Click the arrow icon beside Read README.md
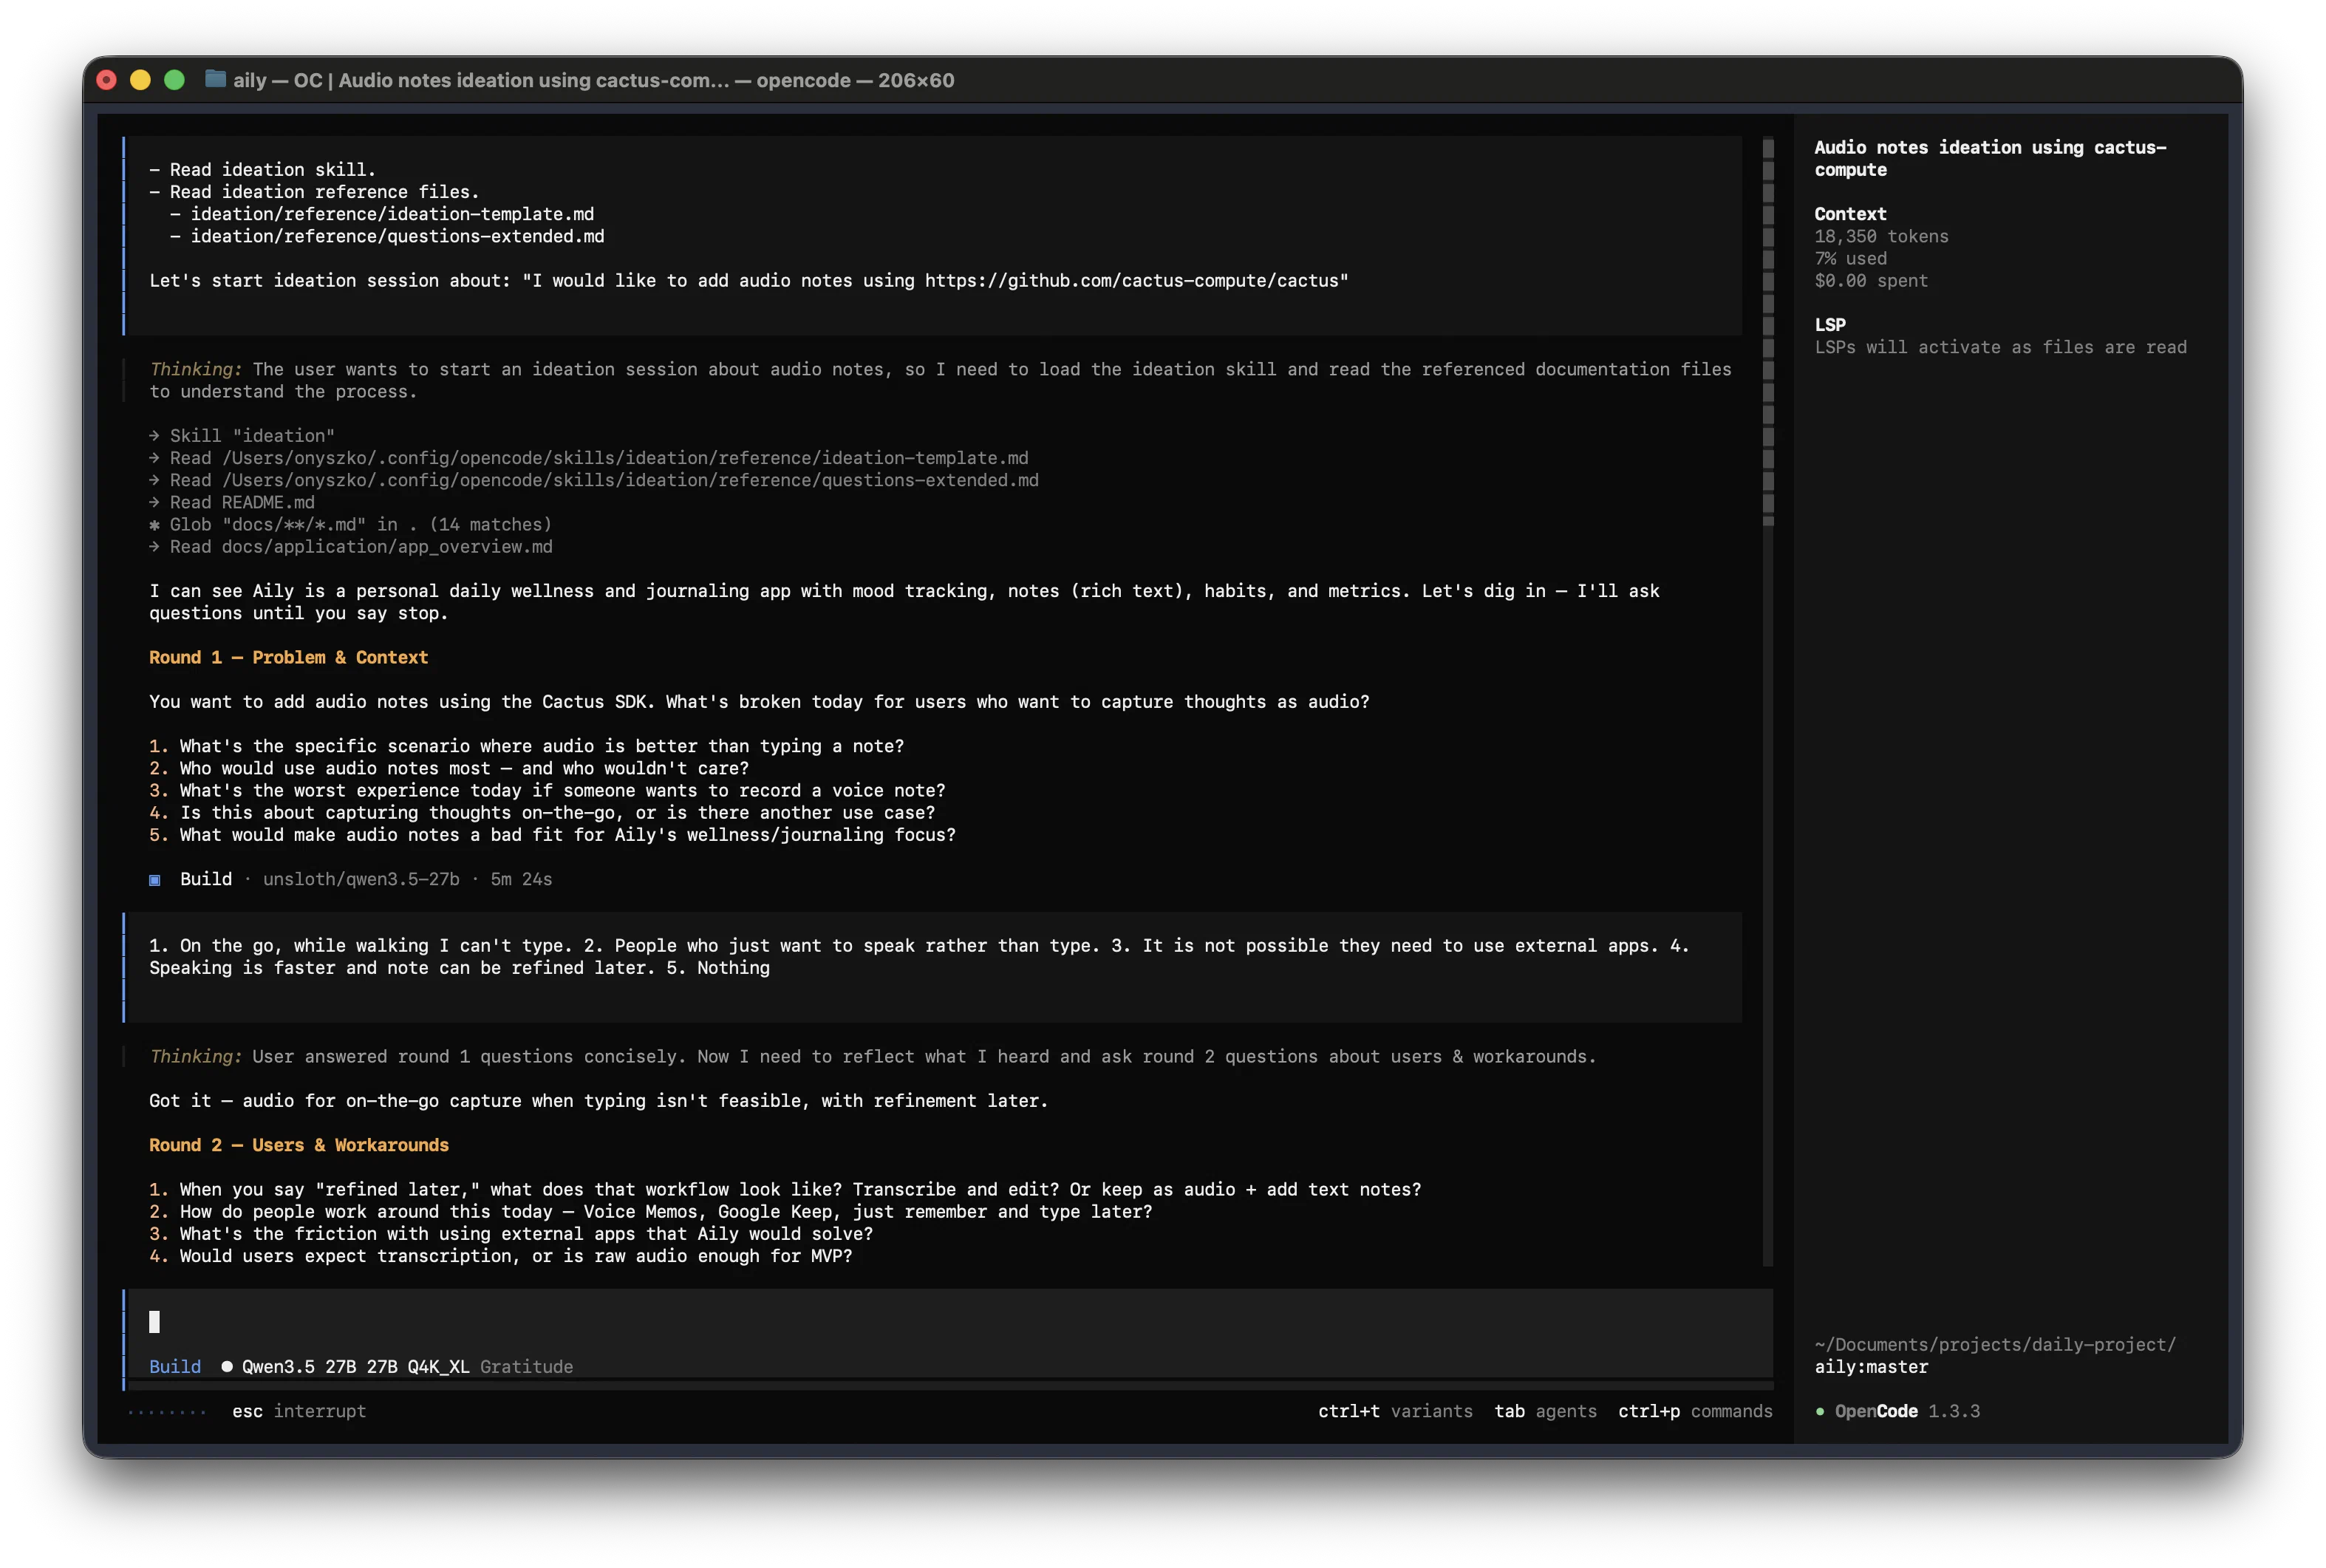This screenshot has width=2326, height=1568. (153, 502)
